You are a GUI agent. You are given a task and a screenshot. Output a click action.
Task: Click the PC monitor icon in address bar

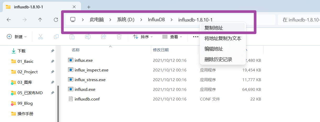pos(73,20)
